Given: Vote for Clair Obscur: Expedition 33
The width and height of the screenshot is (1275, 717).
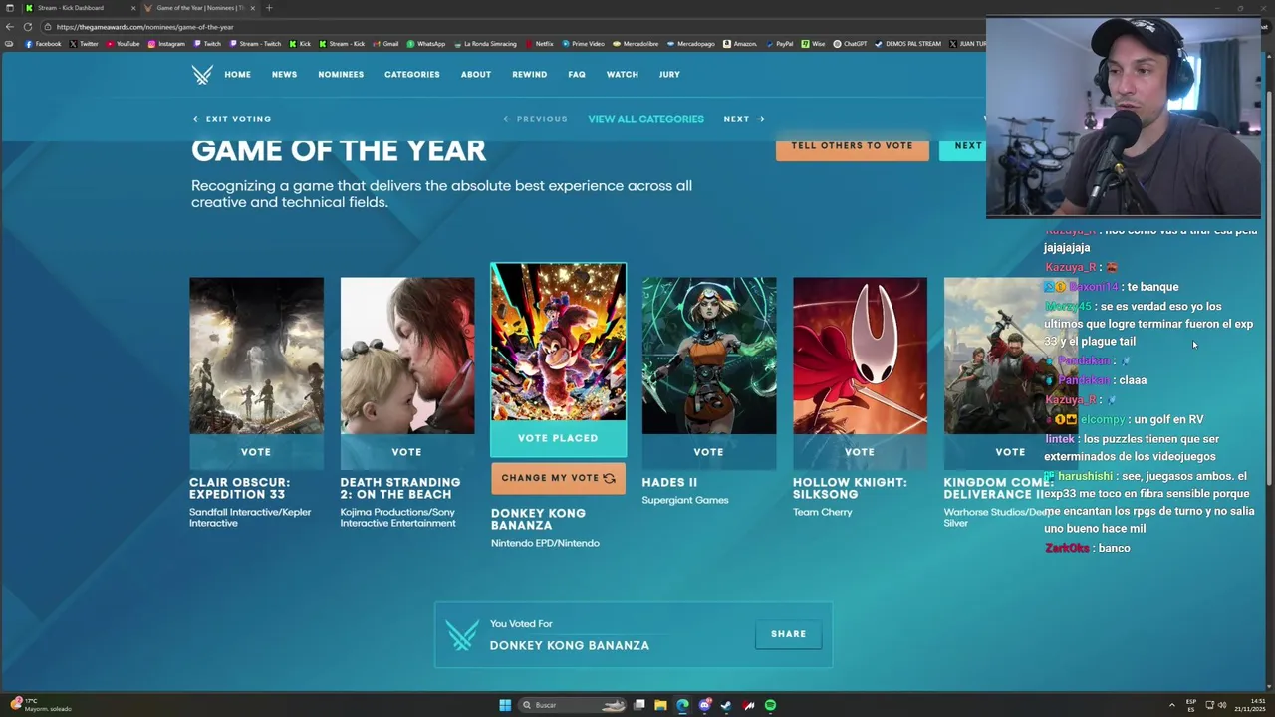Looking at the screenshot, I should pos(256,452).
